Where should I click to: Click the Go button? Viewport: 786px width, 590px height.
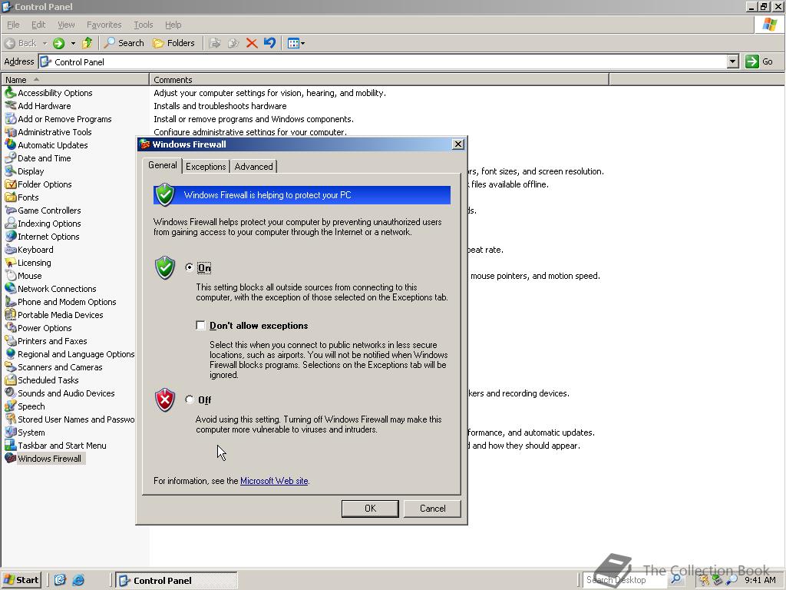tap(759, 61)
